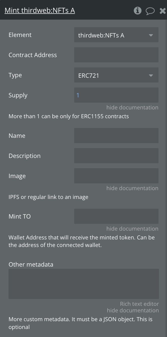The image size is (167, 337).
Task: Hide documentation under Image field
Action: tap(132, 188)
